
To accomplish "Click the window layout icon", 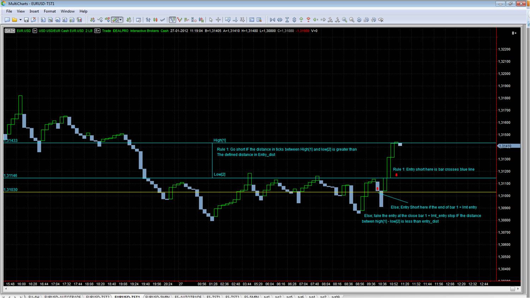I will 252,20.
